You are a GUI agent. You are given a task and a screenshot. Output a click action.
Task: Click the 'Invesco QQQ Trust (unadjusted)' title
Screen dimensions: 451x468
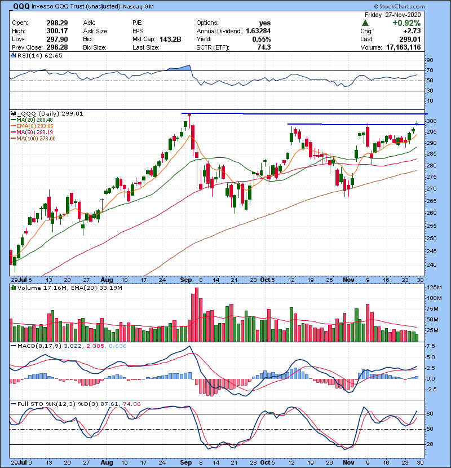coord(76,6)
